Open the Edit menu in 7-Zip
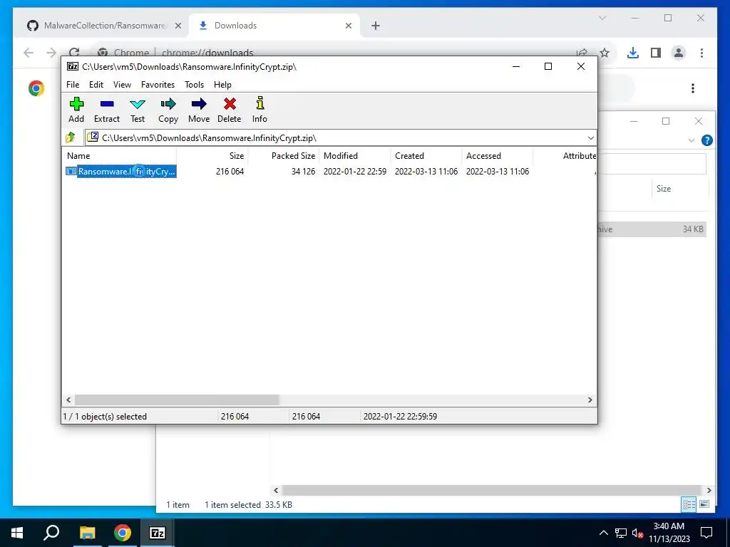 pos(96,85)
